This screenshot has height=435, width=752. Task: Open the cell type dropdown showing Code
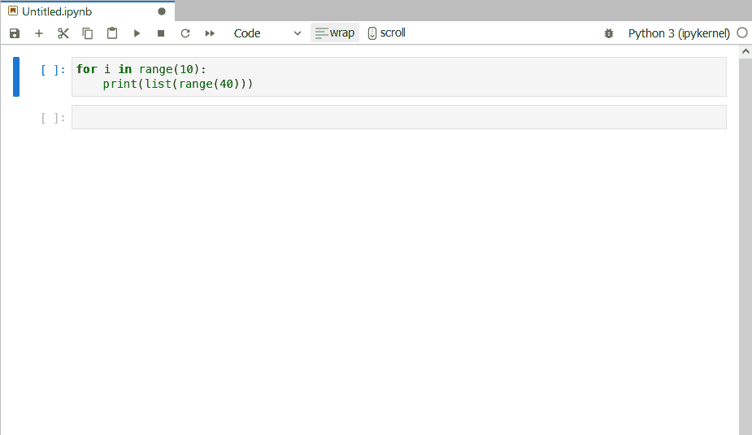click(267, 33)
